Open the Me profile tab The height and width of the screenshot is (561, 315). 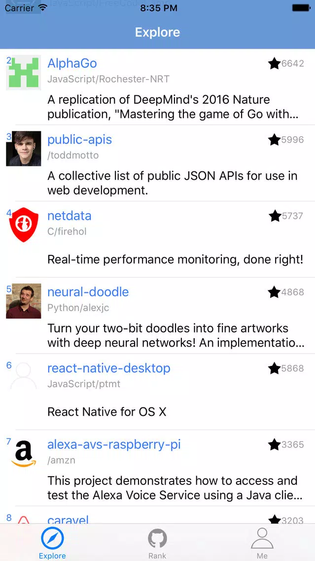click(x=262, y=543)
